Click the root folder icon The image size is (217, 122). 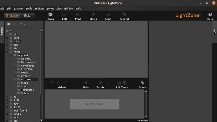[x=7, y=31]
